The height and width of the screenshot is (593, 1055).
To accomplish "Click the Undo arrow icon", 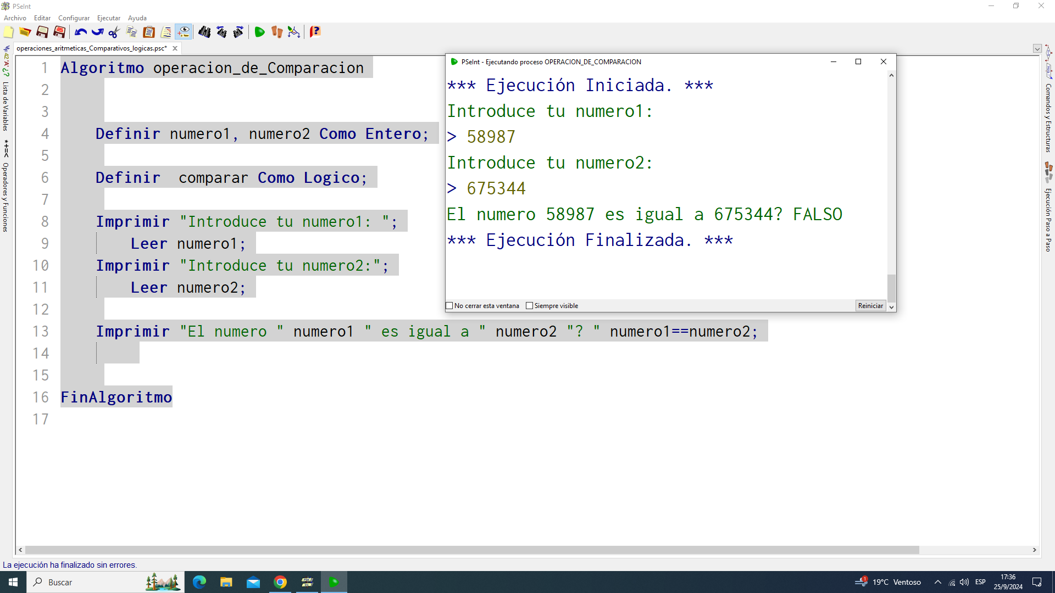I will (x=81, y=32).
